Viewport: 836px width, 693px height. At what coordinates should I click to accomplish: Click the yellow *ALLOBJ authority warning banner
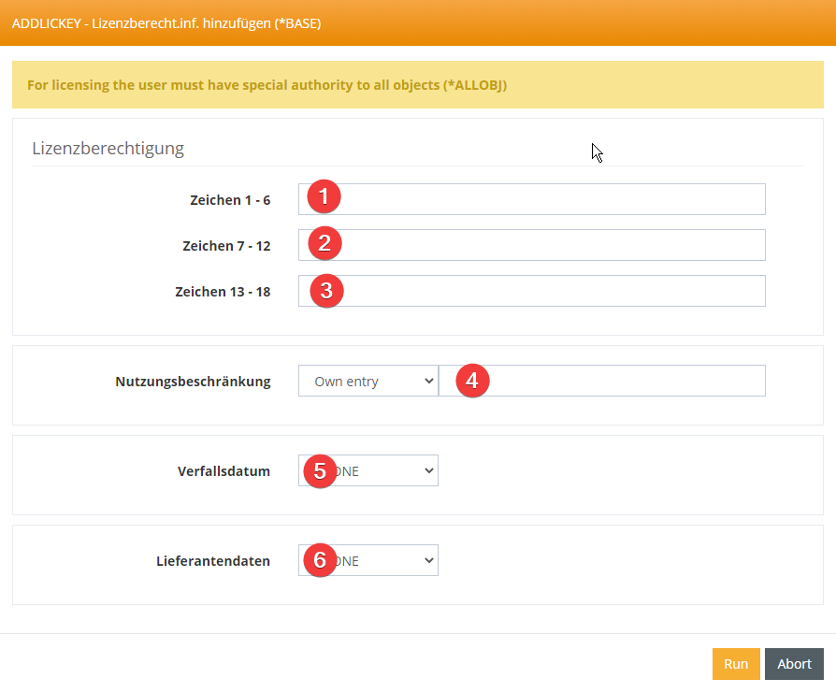click(417, 85)
